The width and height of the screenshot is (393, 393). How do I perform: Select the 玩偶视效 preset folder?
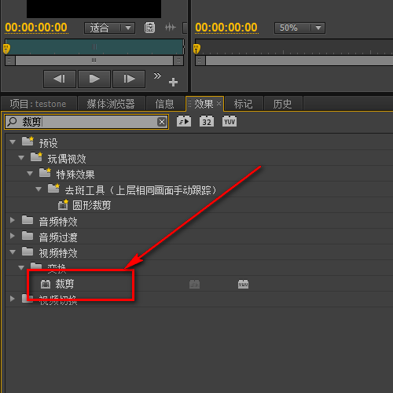click(x=199, y=158)
